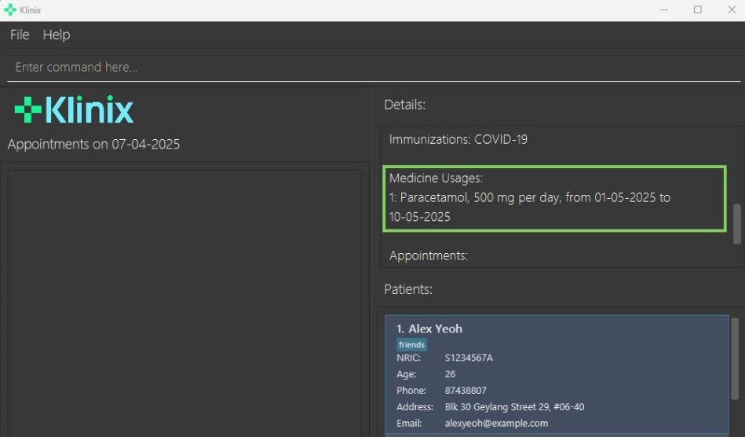745x437 pixels.
Task: Click the 'friends' tag on Alex Yeoh
Action: coord(411,344)
